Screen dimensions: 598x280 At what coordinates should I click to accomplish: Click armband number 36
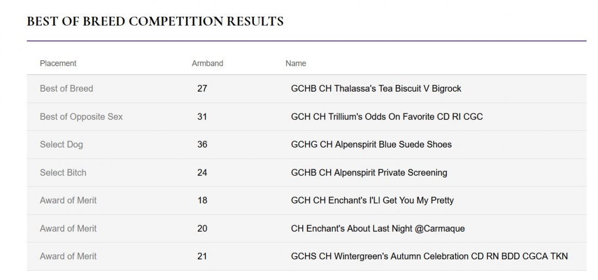[202, 144]
